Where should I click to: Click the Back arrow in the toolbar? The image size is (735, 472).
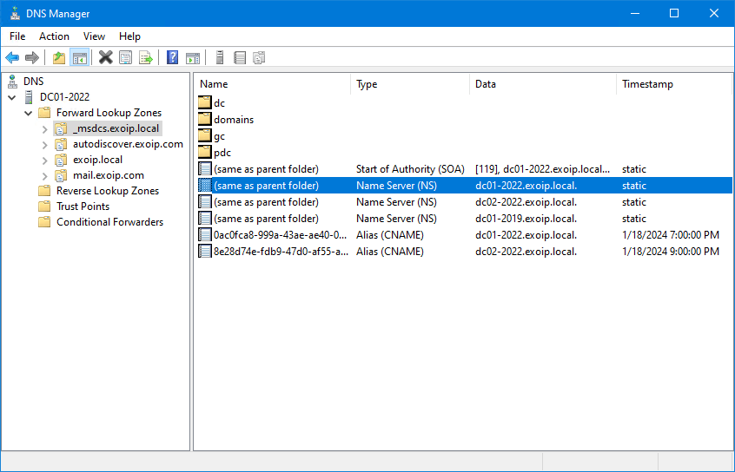[x=12, y=58]
